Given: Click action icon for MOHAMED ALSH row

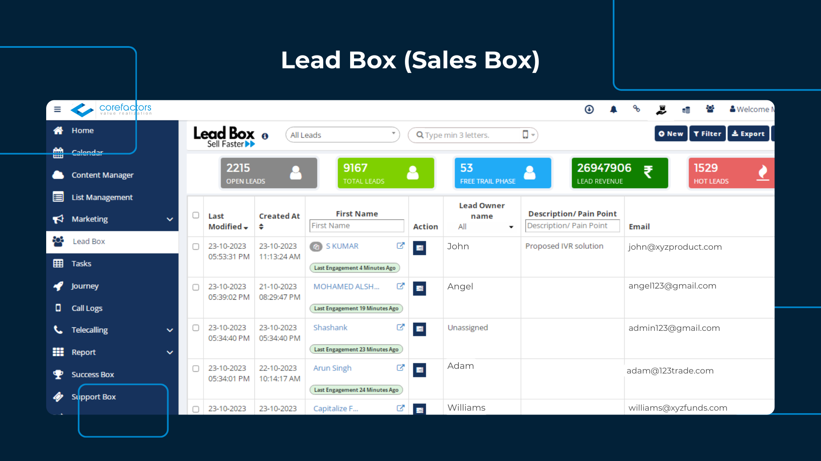Looking at the screenshot, I should (419, 289).
